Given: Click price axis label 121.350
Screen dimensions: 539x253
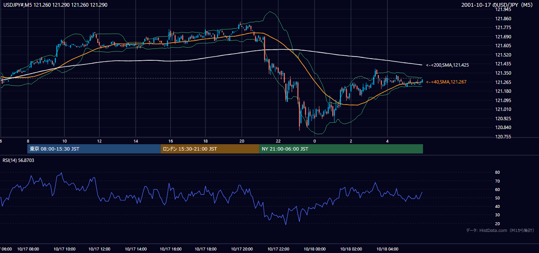Looking at the screenshot, I should point(504,73).
